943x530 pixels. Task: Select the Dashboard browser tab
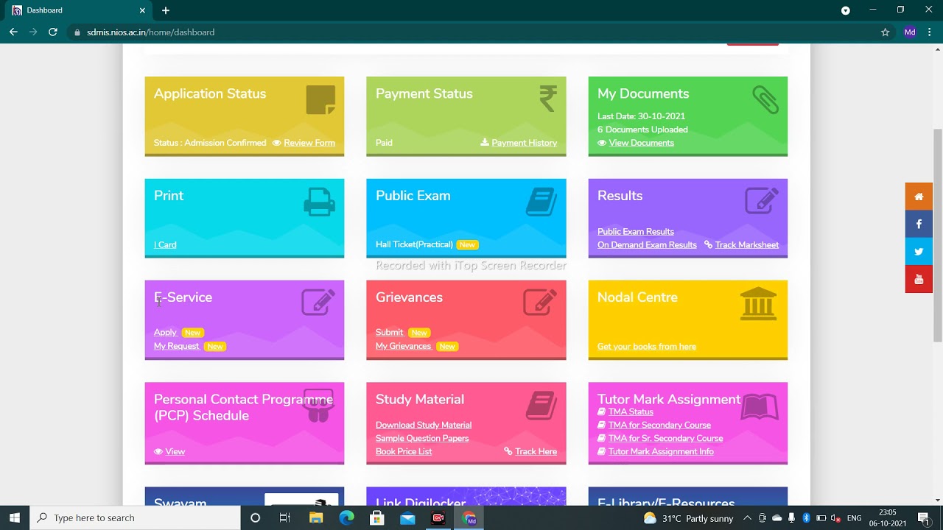click(x=79, y=10)
